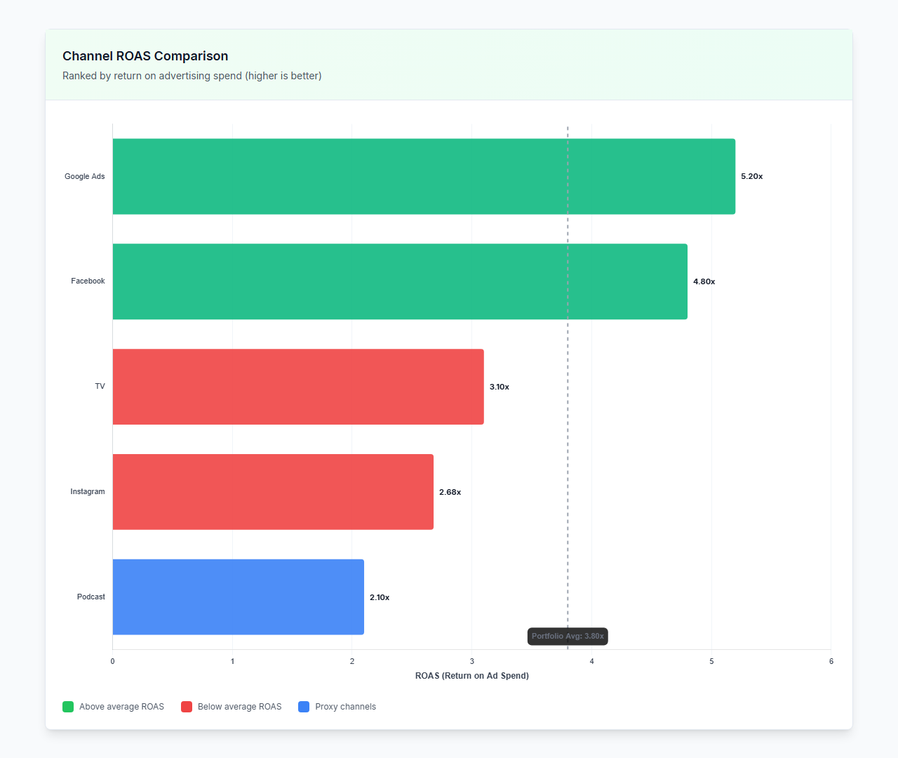Click the blue Podcast bar

pyautogui.click(x=239, y=597)
